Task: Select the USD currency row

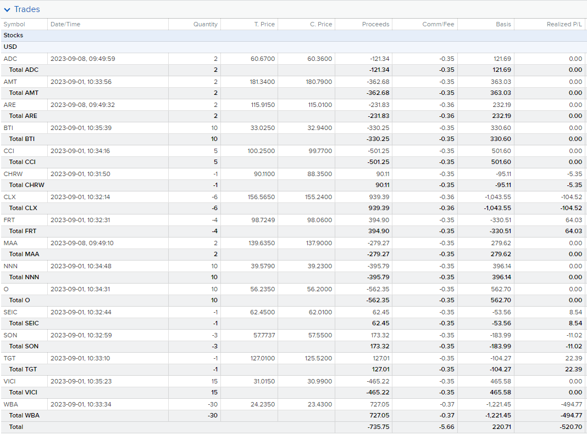Action: pyautogui.click(x=293, y=47)
